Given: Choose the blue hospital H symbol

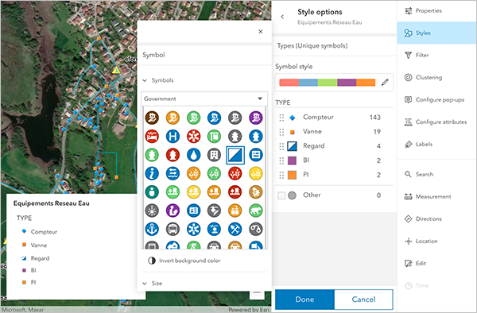Looking at the screenshot, I should point(173,137).
